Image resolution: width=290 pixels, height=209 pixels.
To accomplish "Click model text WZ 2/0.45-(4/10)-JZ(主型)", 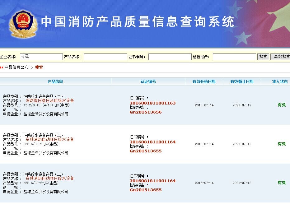I will point(46,105).
